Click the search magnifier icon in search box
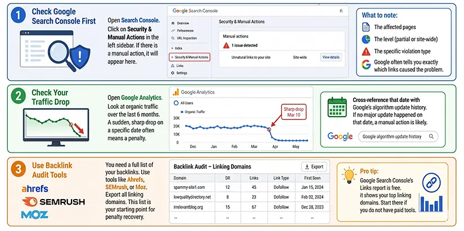This screenshot has height=231, width=464. pyautogui.click(x=431, y=137)
